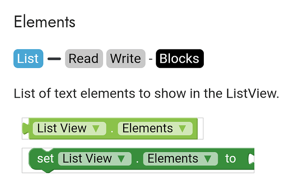The width and height of the screenshot is (293, 192).
Task: Click the dot separator in light green block
Action: click(112, 128)
